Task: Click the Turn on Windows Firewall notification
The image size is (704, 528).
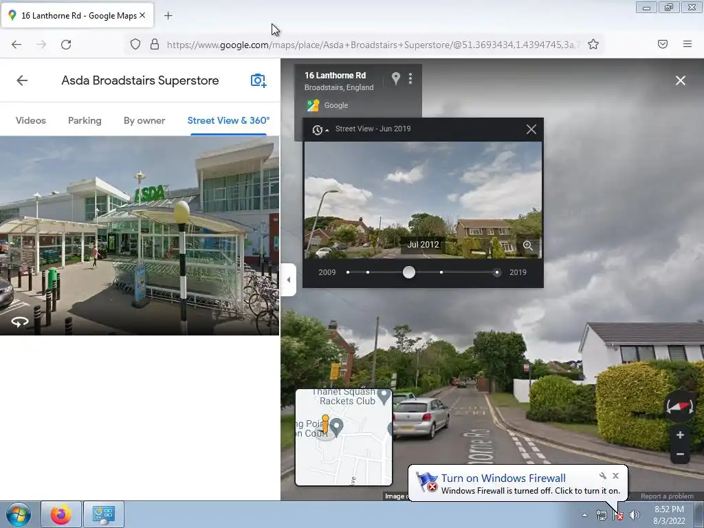Action: tap(503, 478)
